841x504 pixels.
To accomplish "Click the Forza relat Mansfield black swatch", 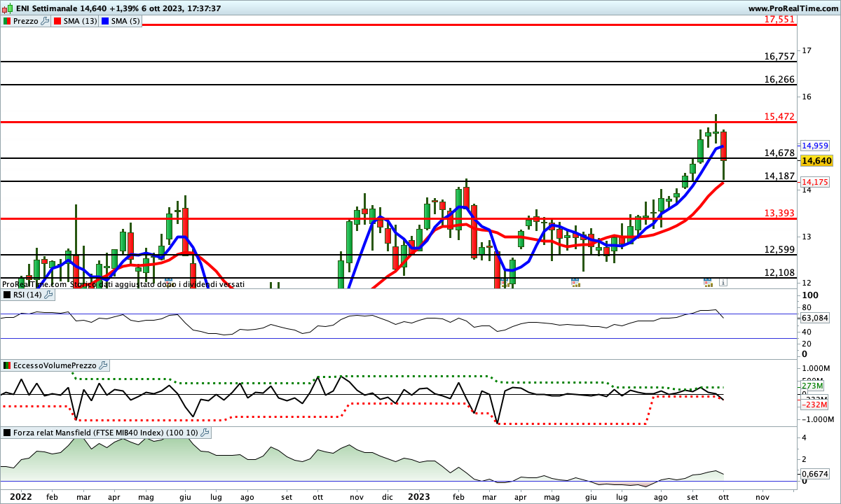I will [7, 433].
